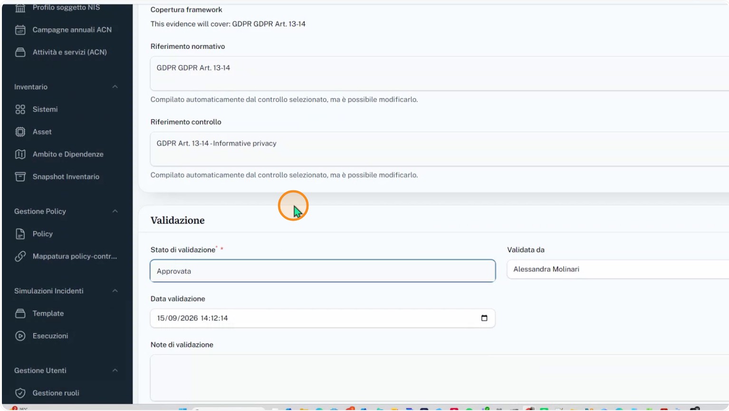The height and width of the screenshot is (411, 729).
Task: Collapse the Simulazioni Incidenti section
Action: (x=115, y=291)
